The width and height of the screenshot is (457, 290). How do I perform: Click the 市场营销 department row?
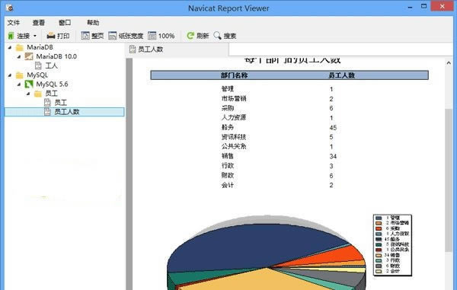tap(234, 99)
